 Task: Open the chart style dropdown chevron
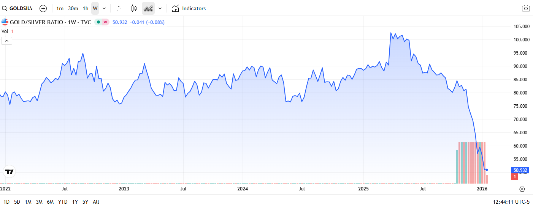(x=160, y=8)
